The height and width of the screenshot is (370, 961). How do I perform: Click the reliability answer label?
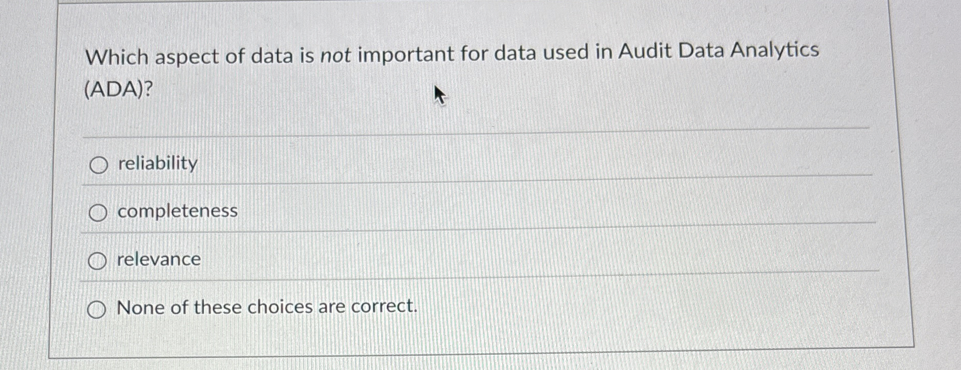pyautogui.click(x=156, y=163)
